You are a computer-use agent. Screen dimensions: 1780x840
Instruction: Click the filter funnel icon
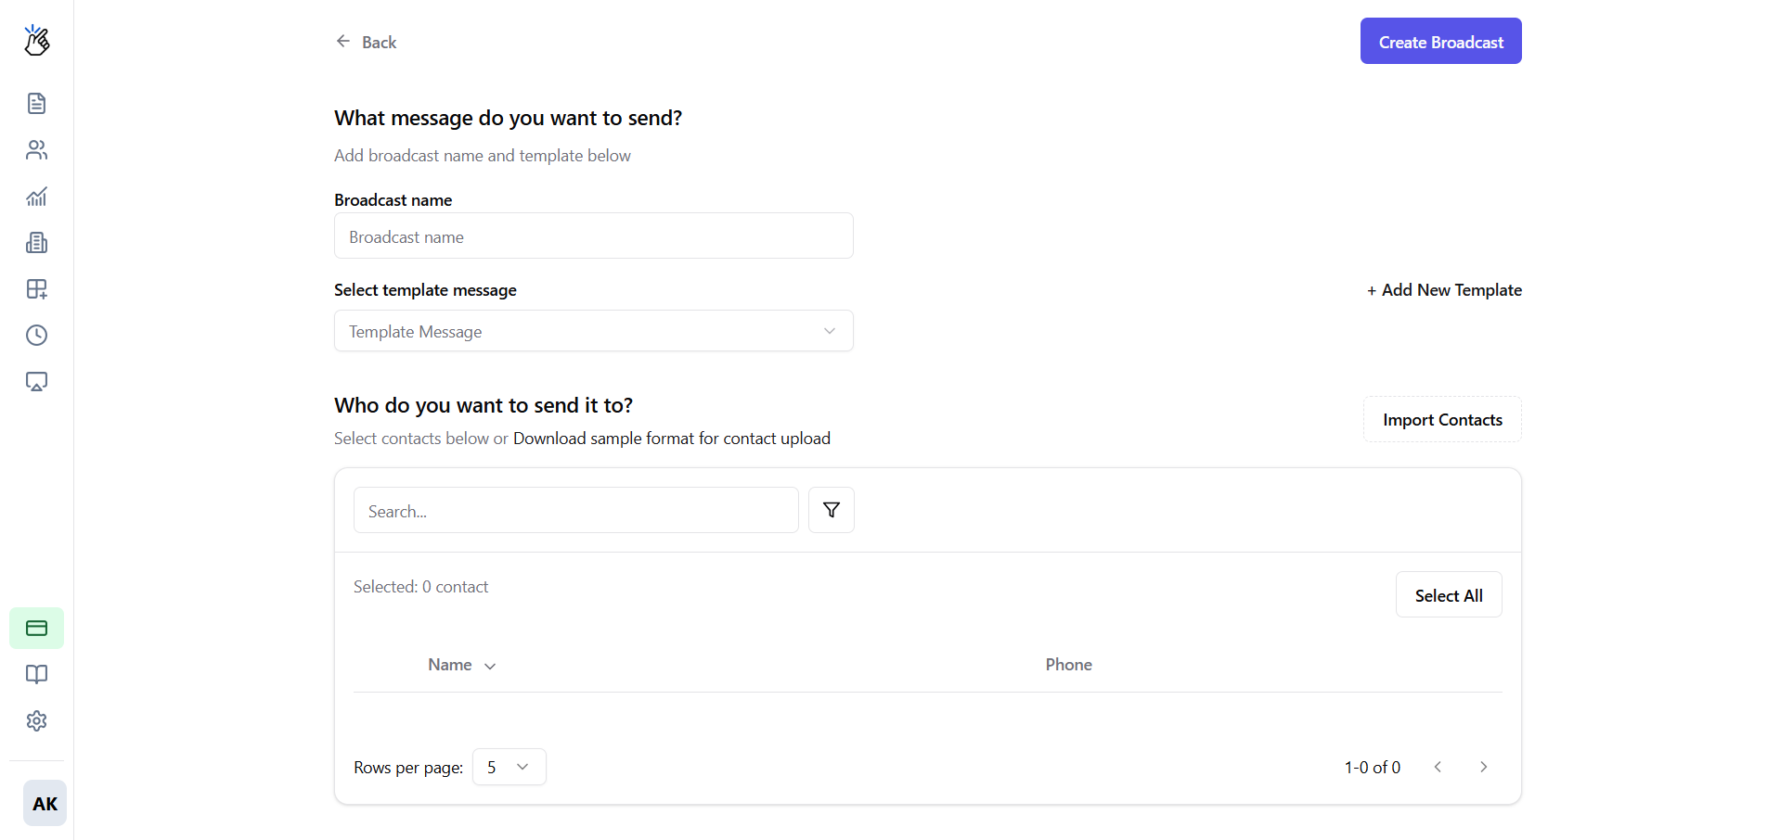point(831,510)
